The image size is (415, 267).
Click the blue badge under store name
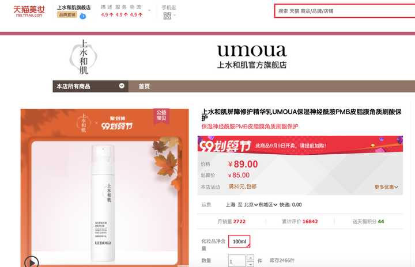click(x=83, y=16)
